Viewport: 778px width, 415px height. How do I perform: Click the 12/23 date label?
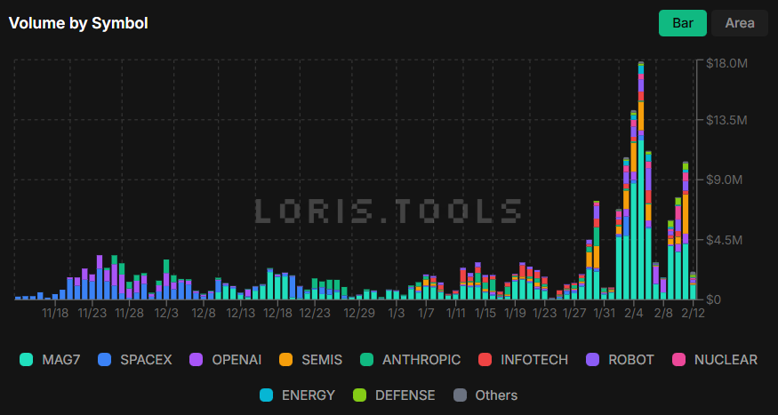coord(315,313)
